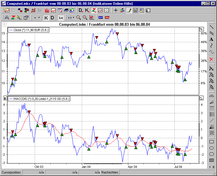217x176 pixels.
Task: Expand the chart menu at top-left corner
Action: 4,25
